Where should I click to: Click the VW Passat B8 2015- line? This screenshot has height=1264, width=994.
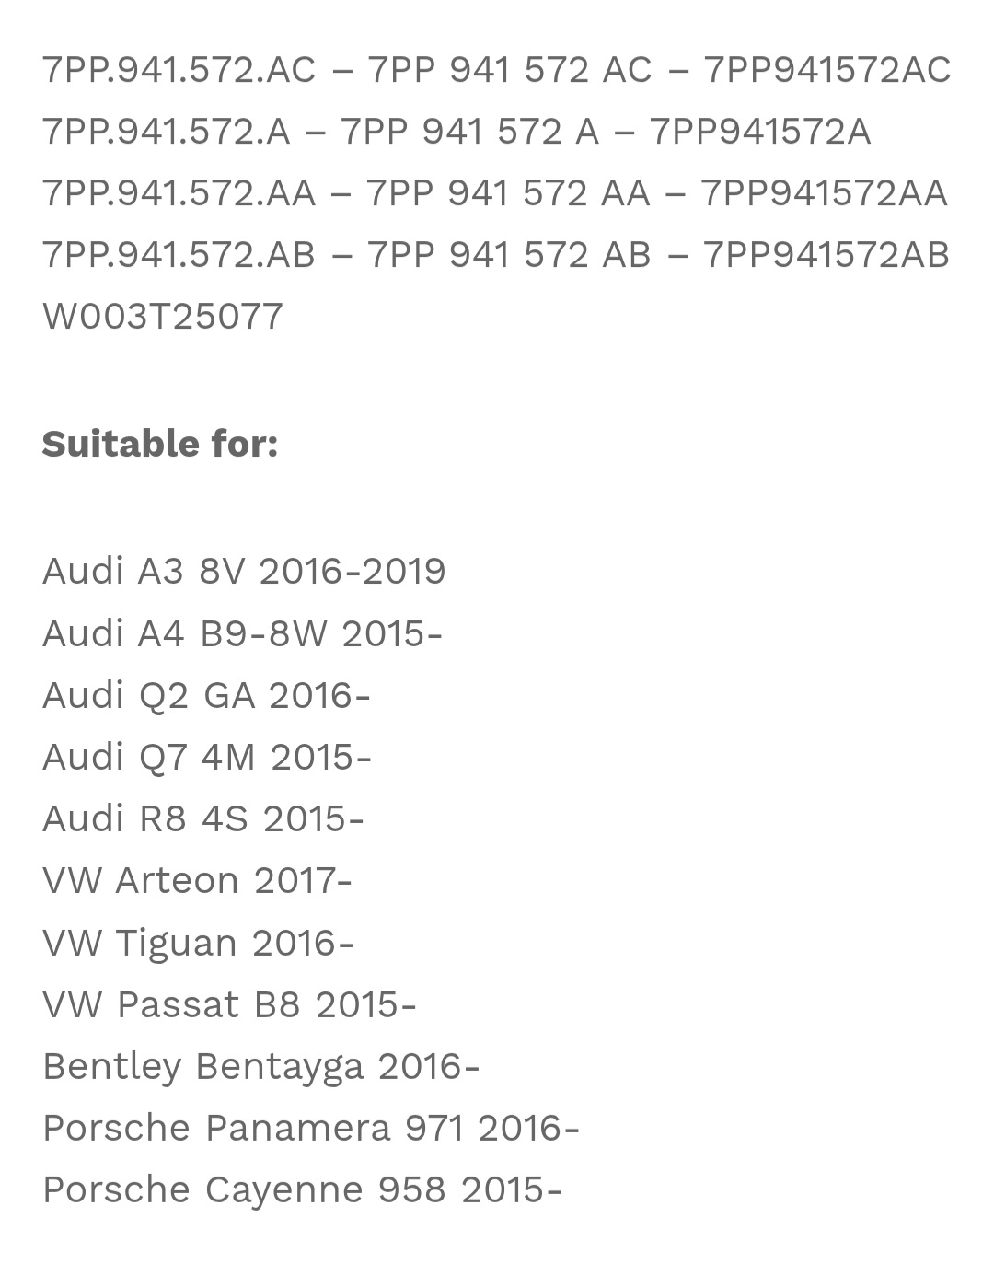[229, 1004]
